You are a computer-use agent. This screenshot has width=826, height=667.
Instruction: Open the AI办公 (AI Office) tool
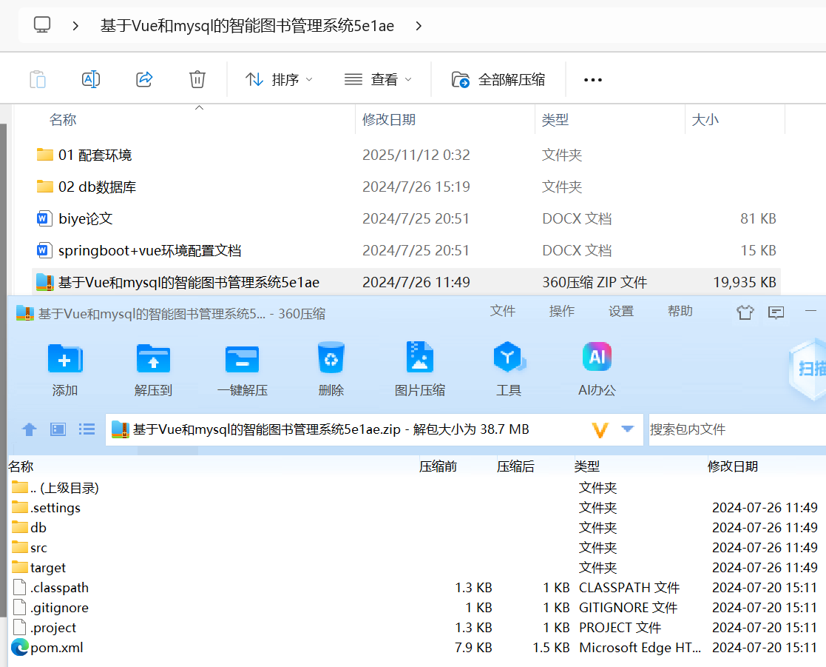(x=597, y=368)
